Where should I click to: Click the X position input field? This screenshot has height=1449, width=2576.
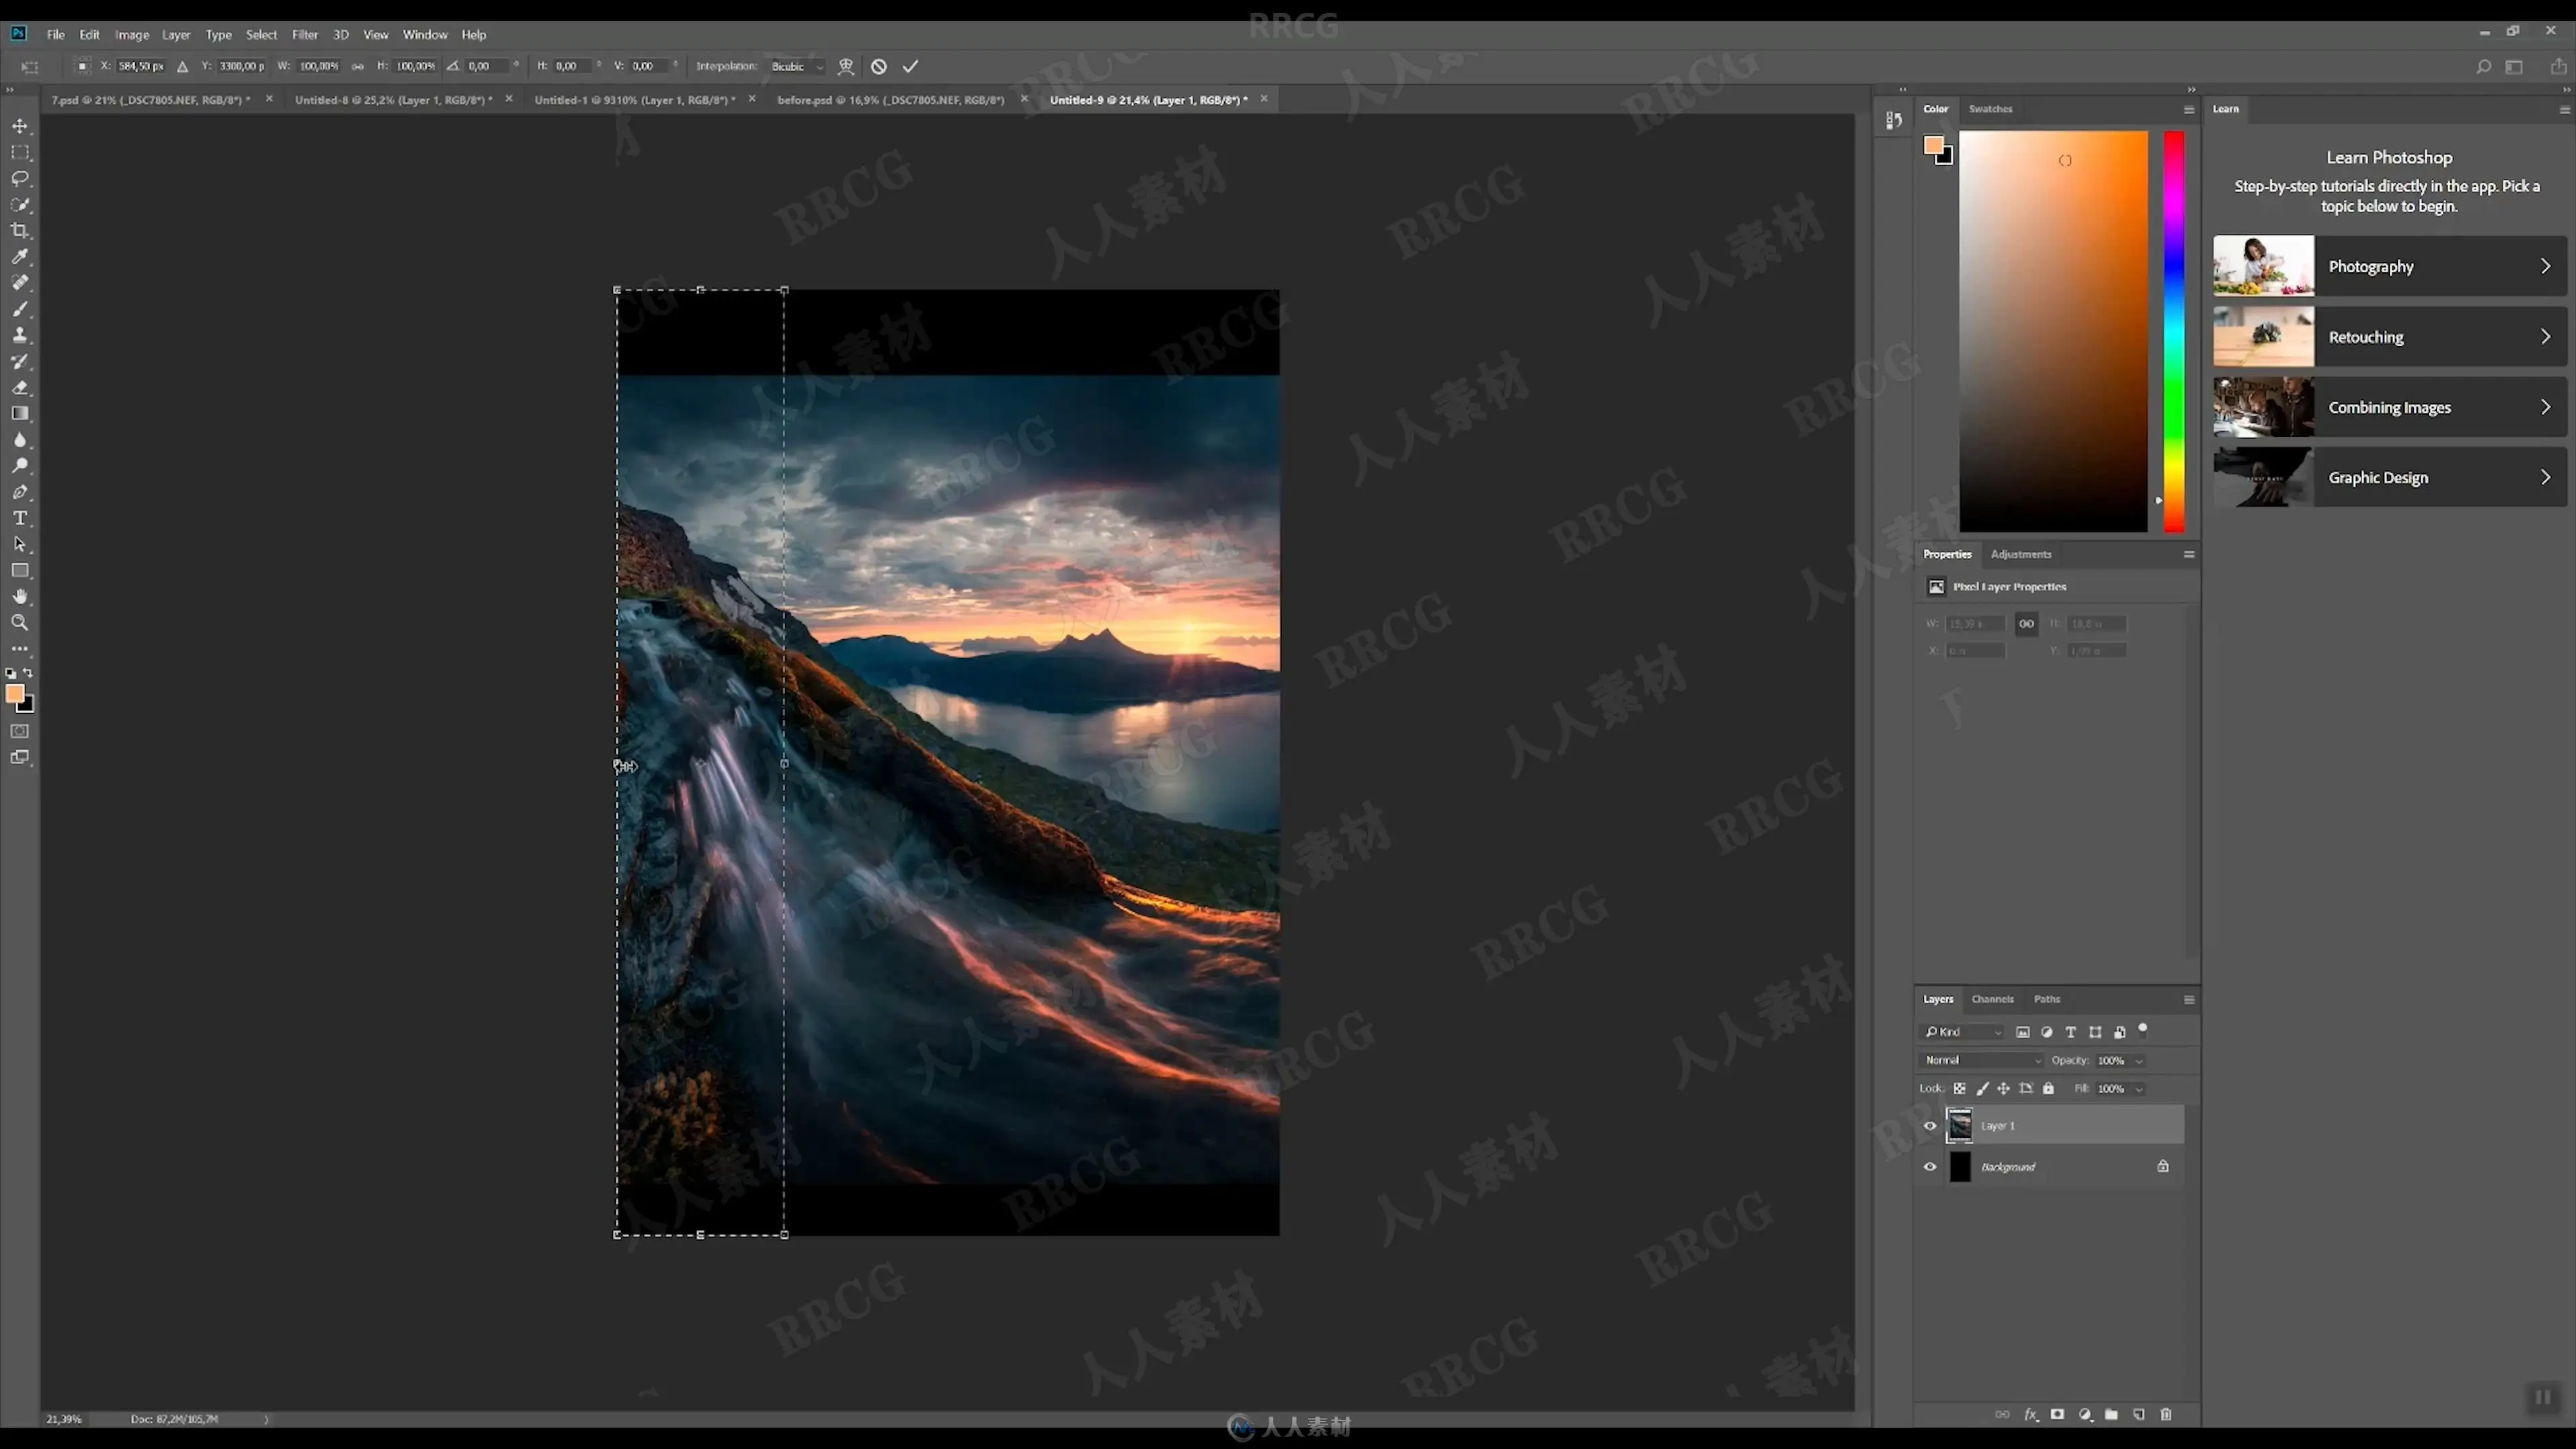141,66
